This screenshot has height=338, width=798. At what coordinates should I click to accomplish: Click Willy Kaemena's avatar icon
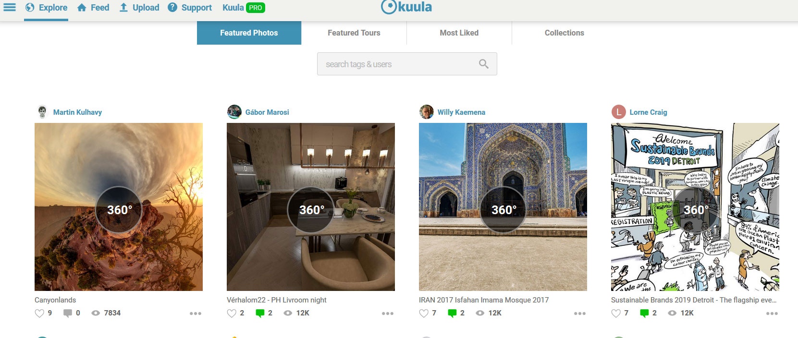pyautogui.click(x=426, y=112)
